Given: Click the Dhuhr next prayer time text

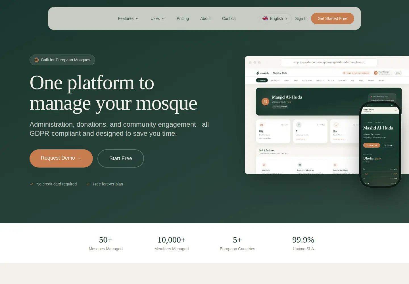Looking at the screenshot, I should [372, 158].
